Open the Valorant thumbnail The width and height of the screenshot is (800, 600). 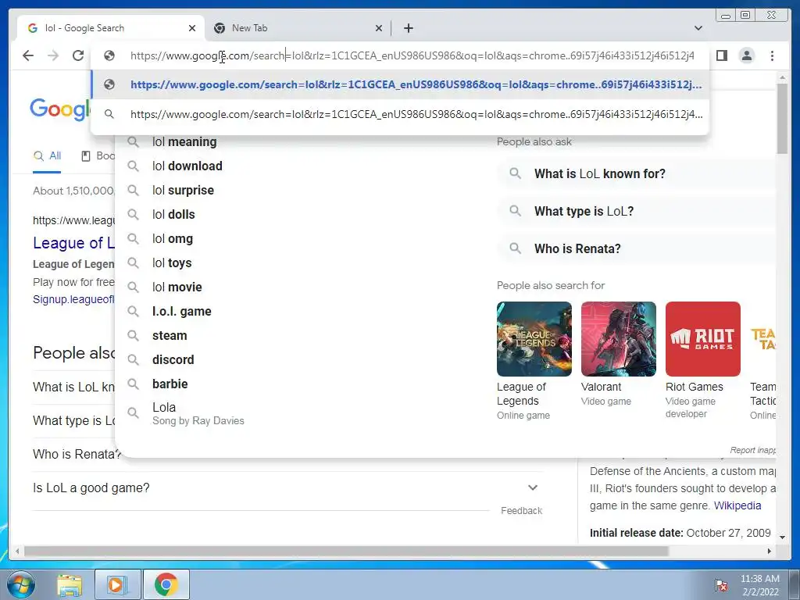point(619,339)
